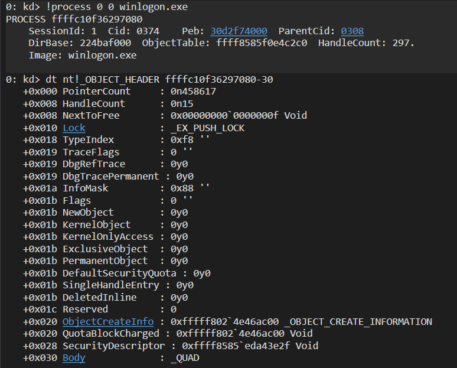Select the SecurityDescriptor pointer value

(236, 346)
